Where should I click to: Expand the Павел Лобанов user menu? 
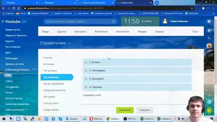pyautogui.click(x=180, y=21)
